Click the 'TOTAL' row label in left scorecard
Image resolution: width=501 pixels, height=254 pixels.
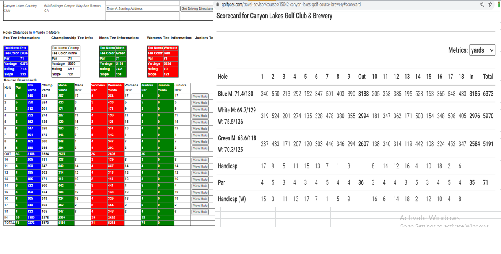click(x=9, y=223)
